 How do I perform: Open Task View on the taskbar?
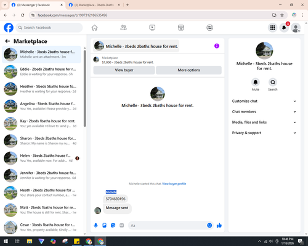pyautogui.click(x=17, y=241)
